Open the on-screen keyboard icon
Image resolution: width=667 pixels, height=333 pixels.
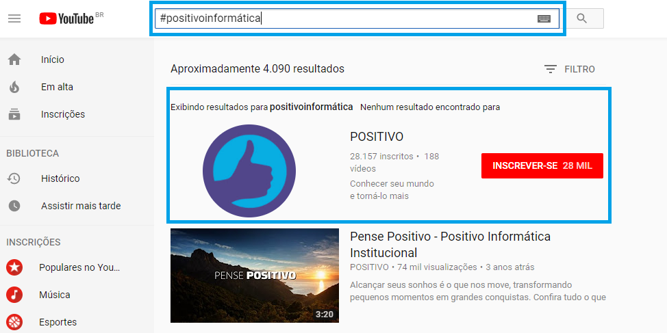[544, 18]
